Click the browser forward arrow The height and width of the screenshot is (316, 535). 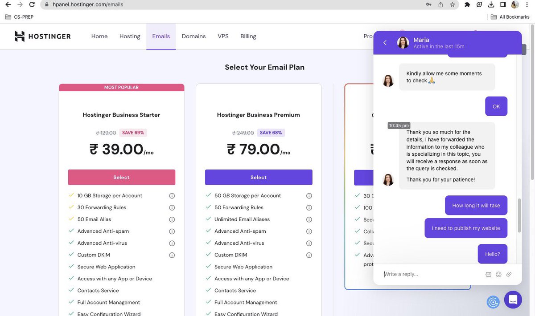(x=20, y=4)
